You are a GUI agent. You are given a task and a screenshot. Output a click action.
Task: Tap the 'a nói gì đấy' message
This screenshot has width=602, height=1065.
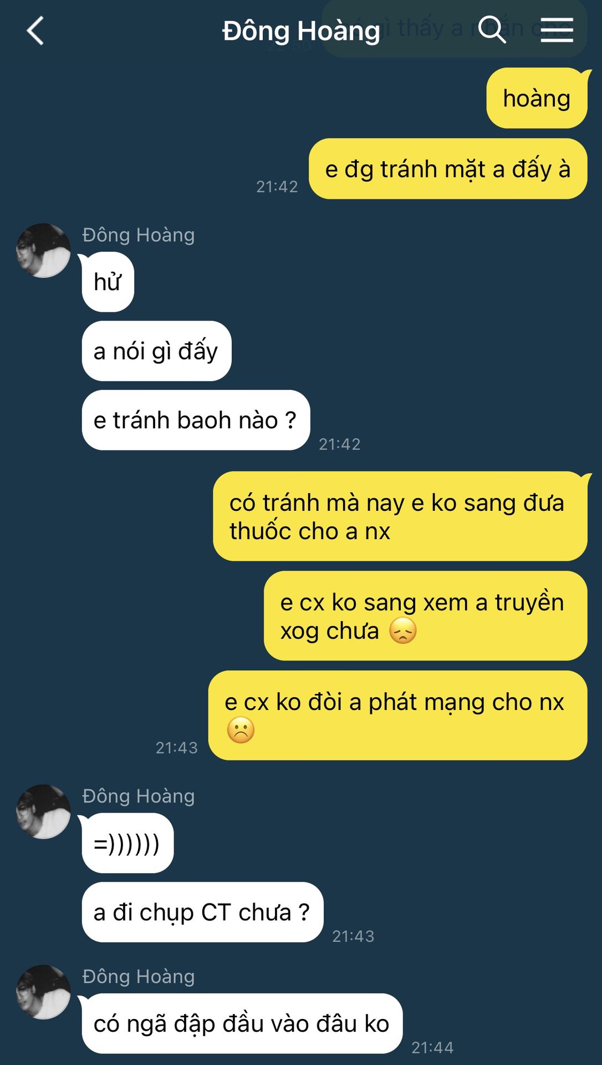[x=156, y=351]
